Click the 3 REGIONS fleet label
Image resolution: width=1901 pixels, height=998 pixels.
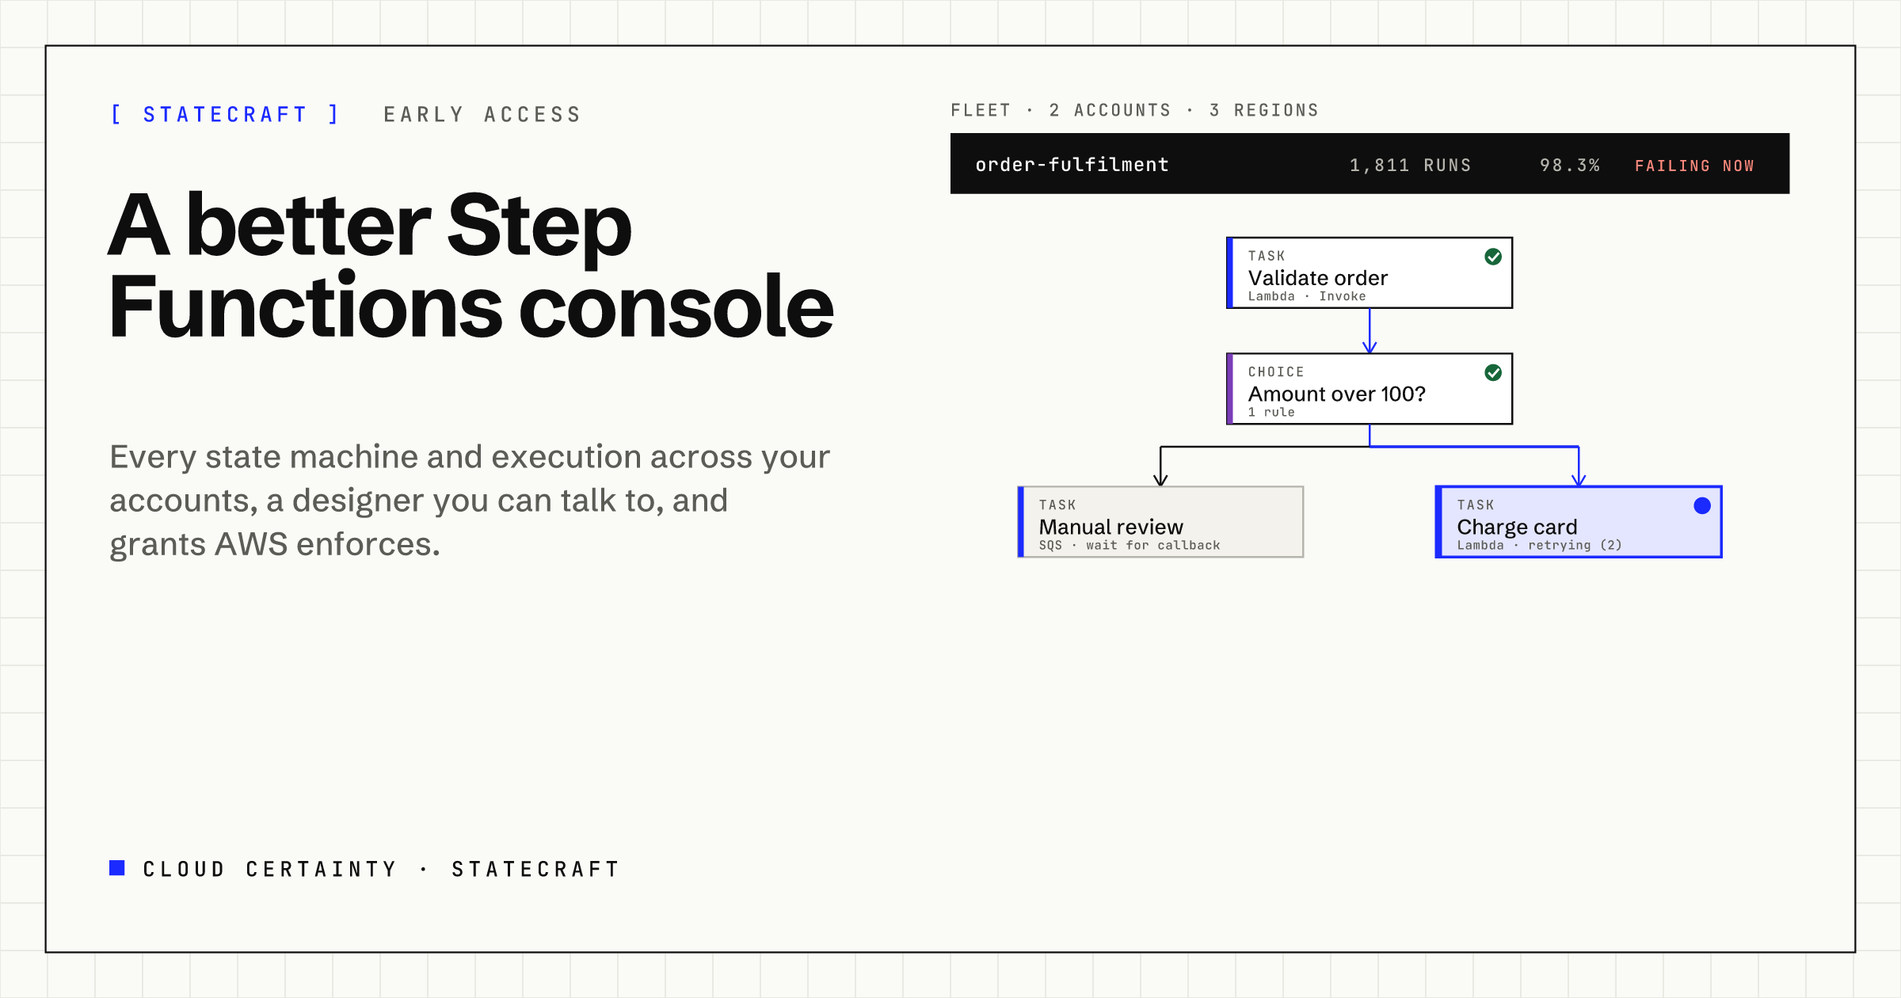[1264, 110]
